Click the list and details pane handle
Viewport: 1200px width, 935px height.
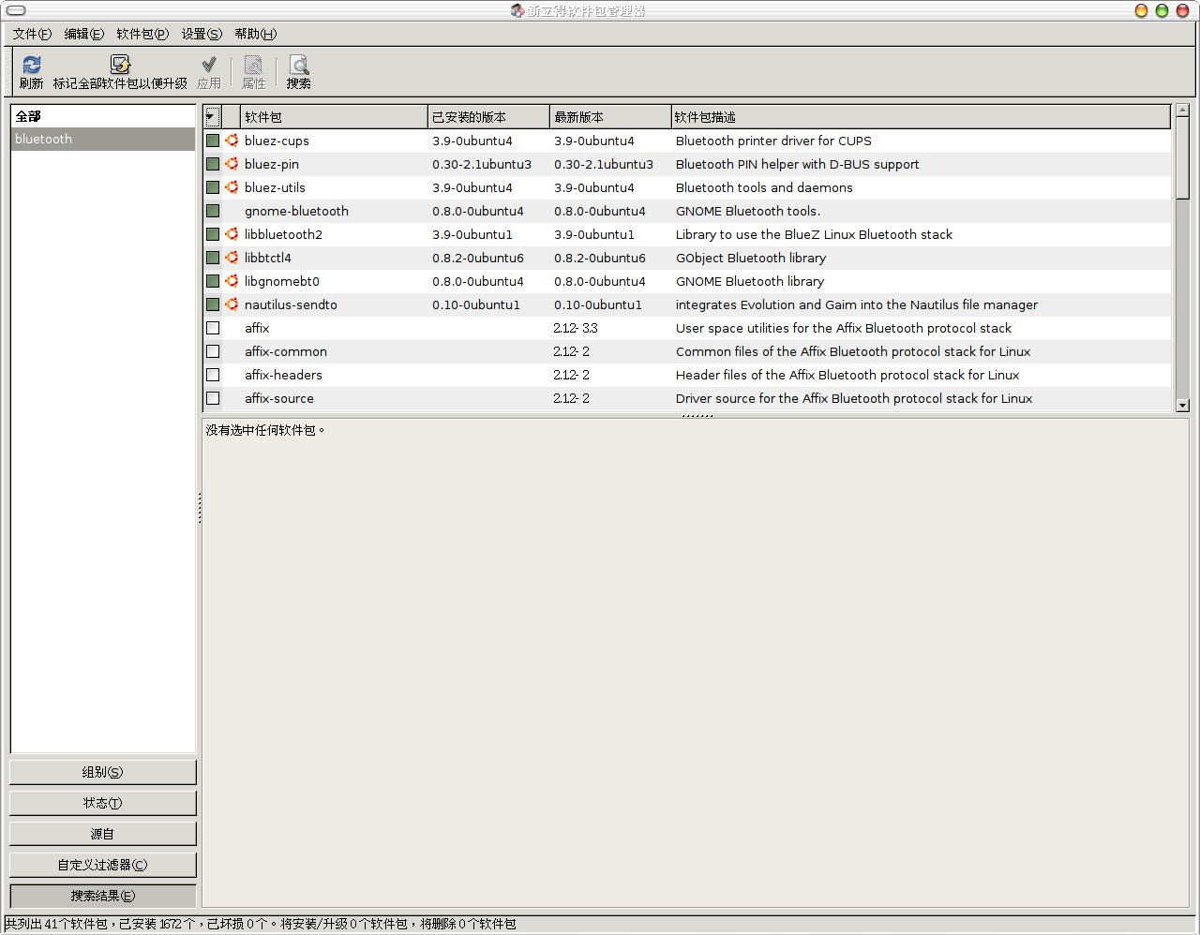click(697, 415)
